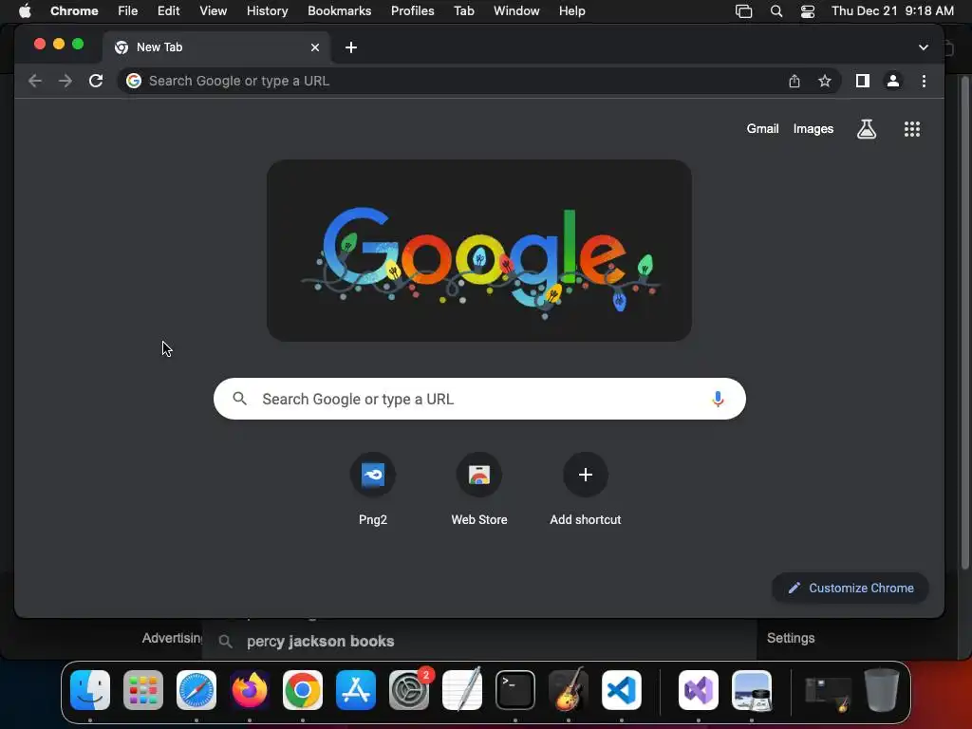Open Visual Studio Code from dock
972x729 pixels.
(x=622, y=690)
